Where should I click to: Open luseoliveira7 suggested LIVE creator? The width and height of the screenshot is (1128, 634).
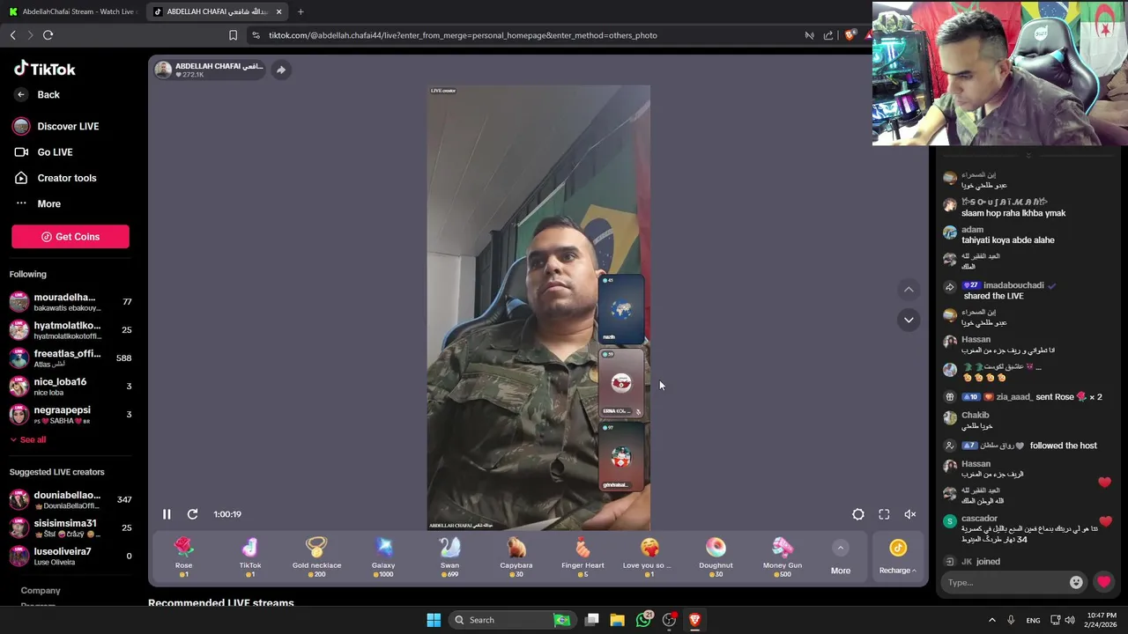(x=70, y=556)
